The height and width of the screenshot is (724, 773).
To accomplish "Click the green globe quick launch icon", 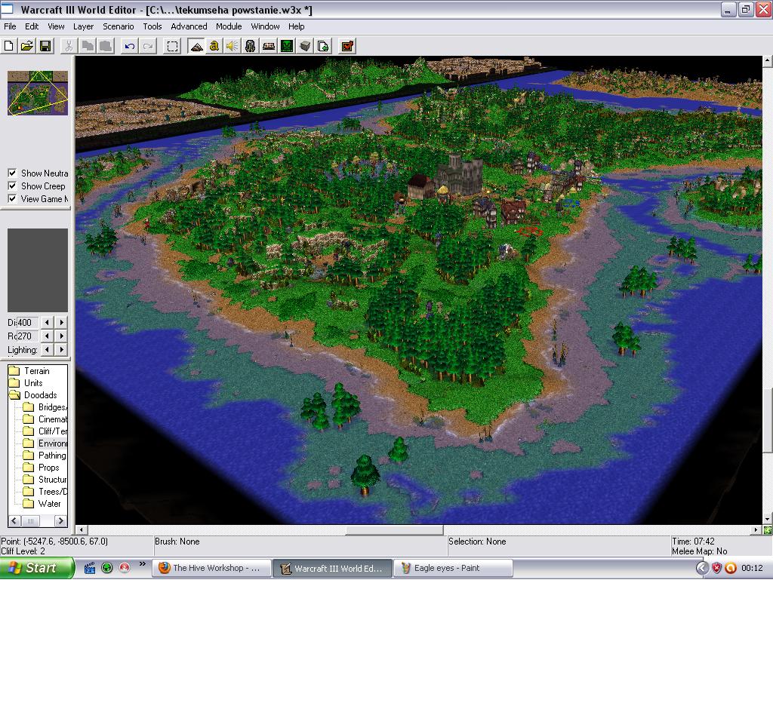I will 107,568.
